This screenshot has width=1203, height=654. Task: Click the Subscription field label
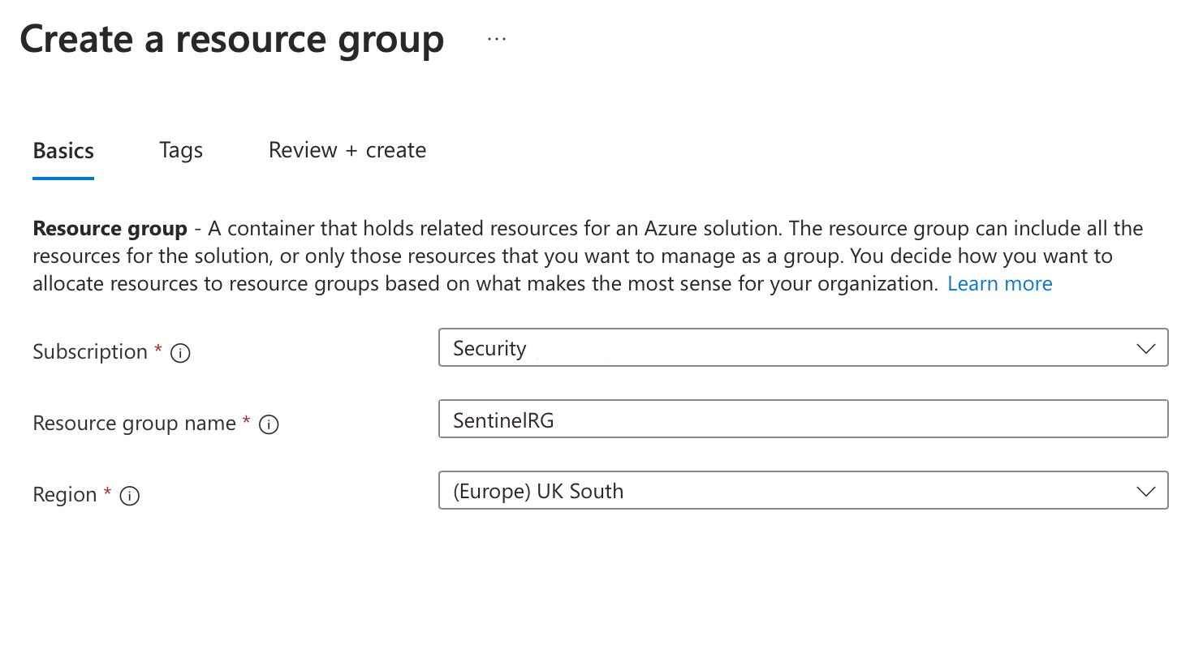tap(90, 352)
